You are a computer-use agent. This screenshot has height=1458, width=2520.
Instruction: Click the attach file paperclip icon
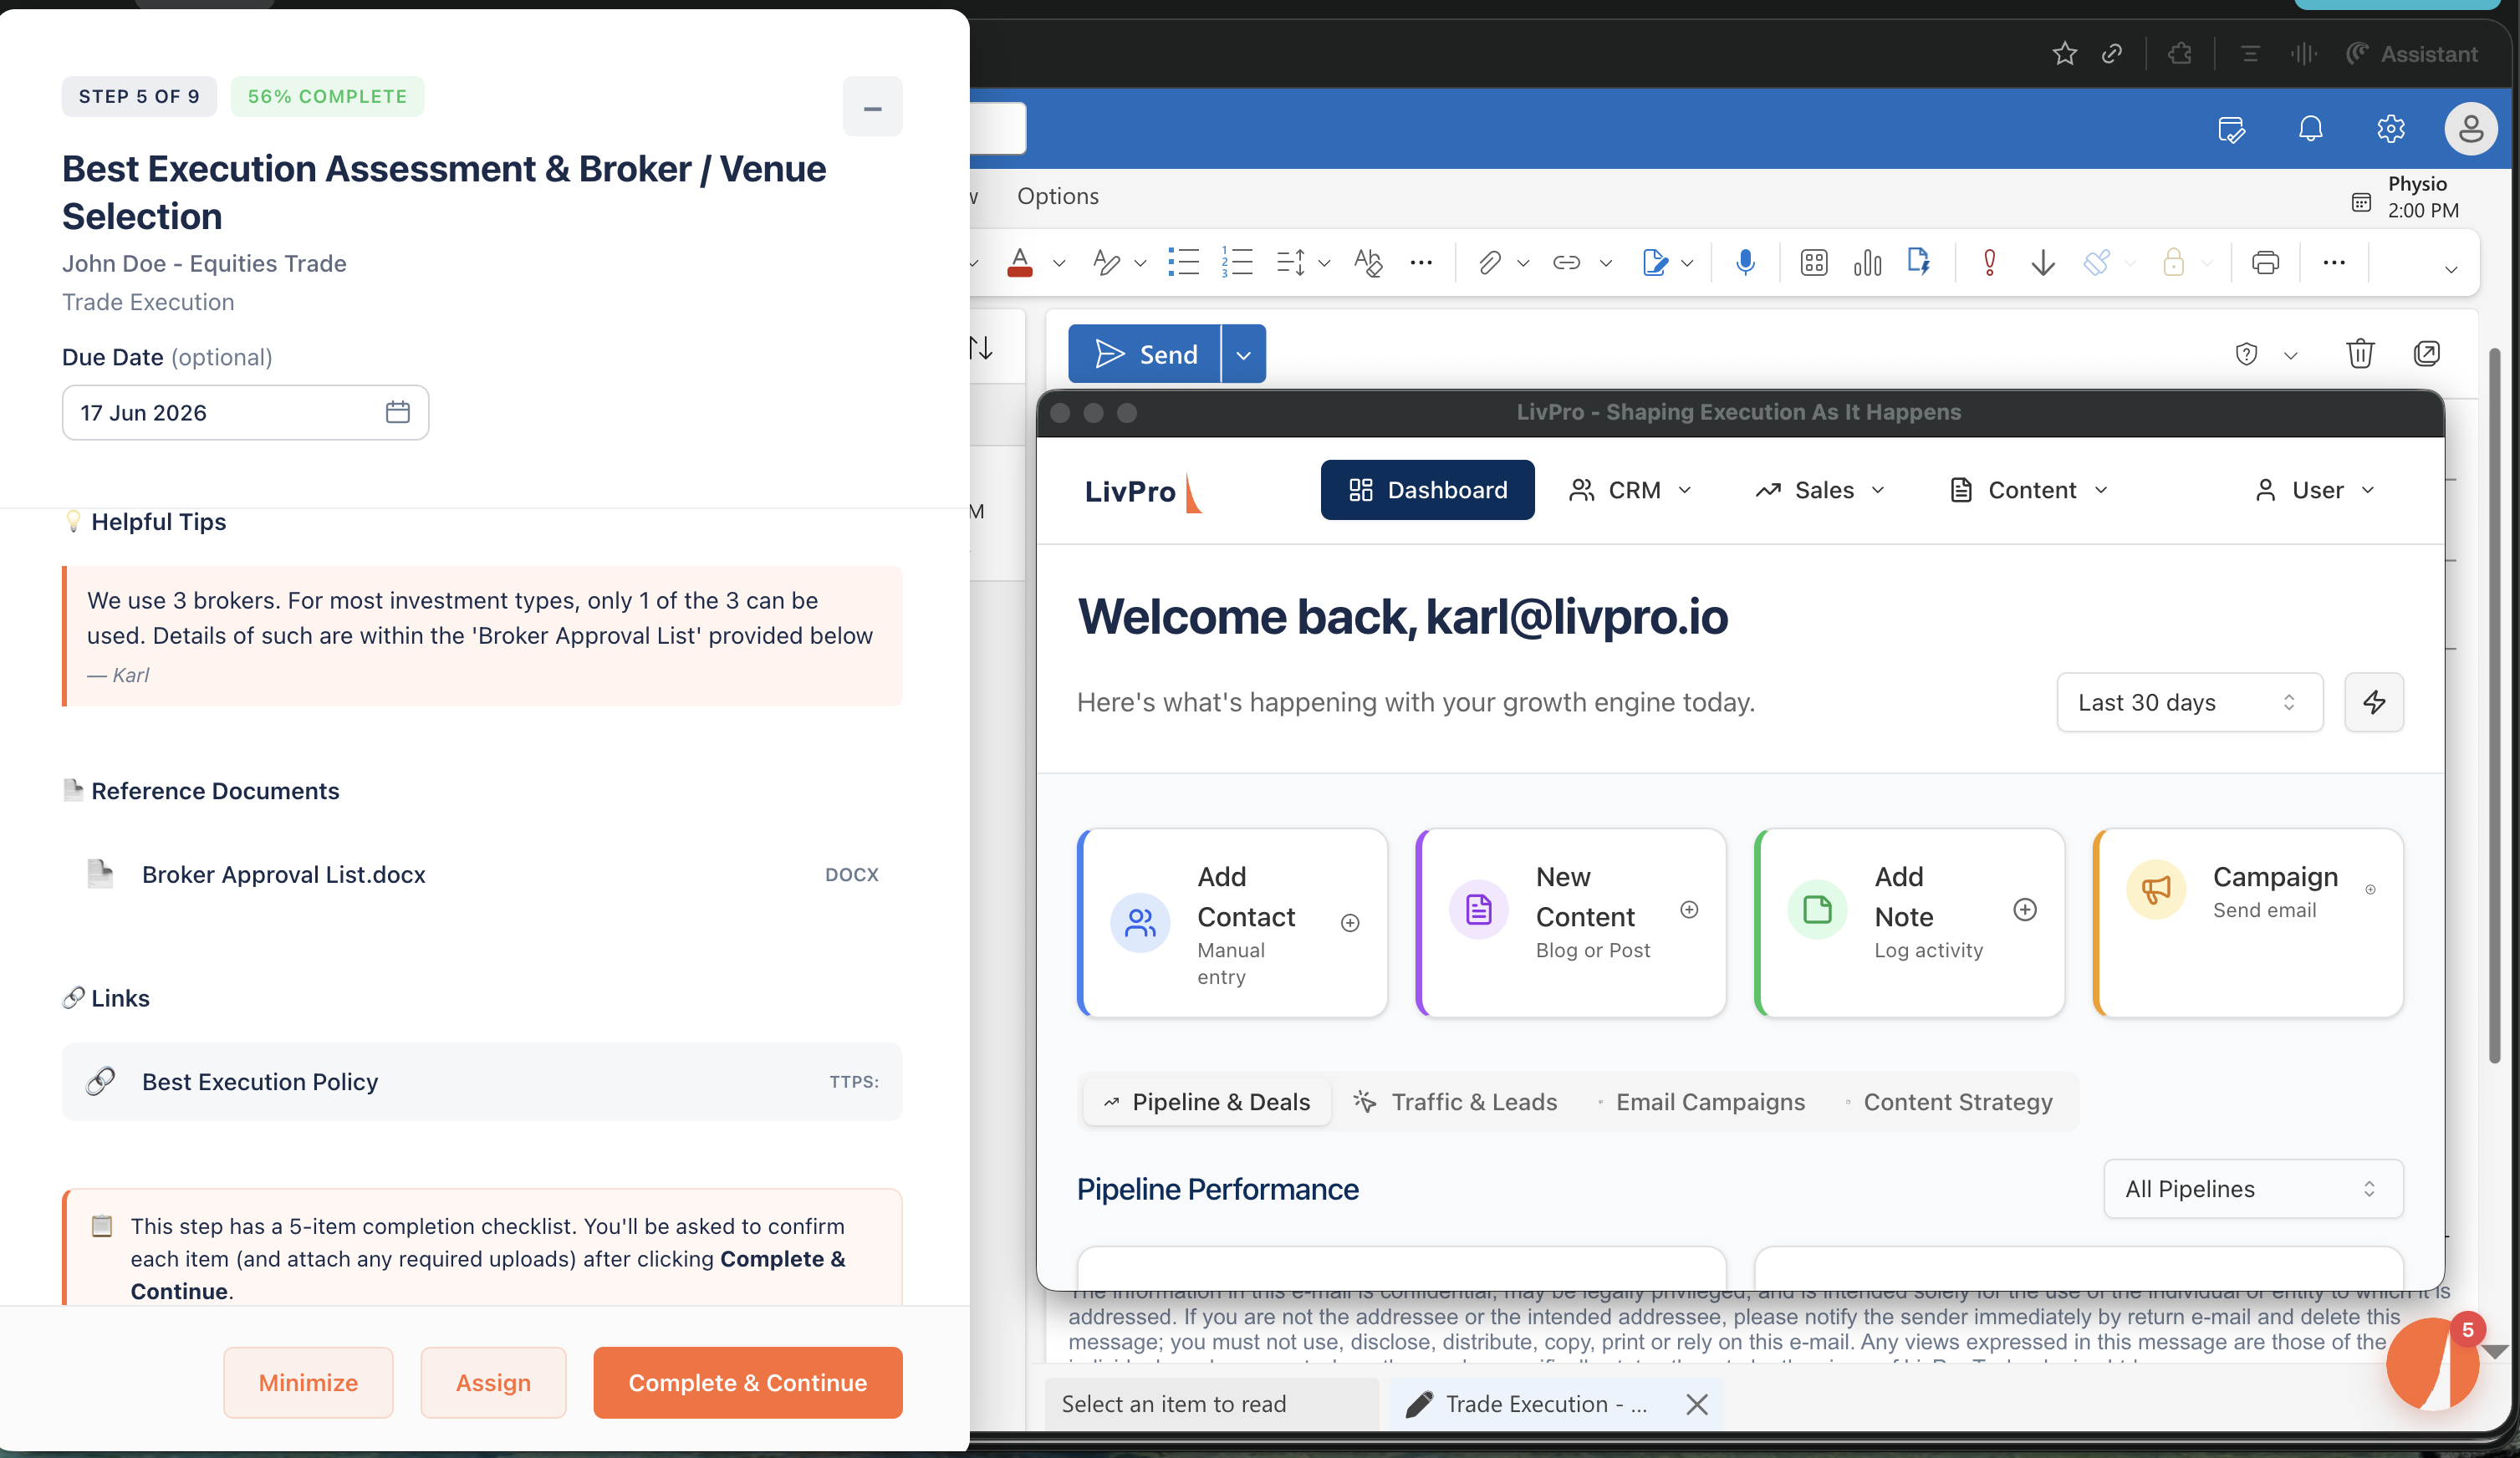point(1489,263)
